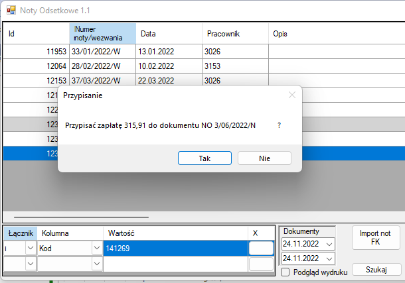
Task: Click the Pracownik column header
Action: 234,34
